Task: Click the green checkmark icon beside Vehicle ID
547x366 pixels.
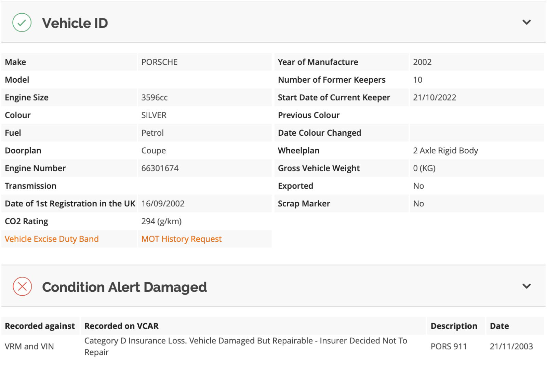Action: (x=22, y=23)
